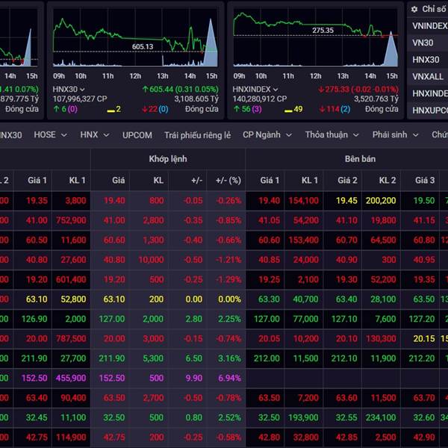This screenshot has height=448, width=448.
Task: Click the sell price 212.00 cell
Action: 267,358
